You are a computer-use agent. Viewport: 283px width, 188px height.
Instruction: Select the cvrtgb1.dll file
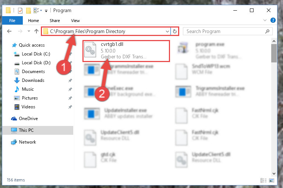(x=126, y=51)
